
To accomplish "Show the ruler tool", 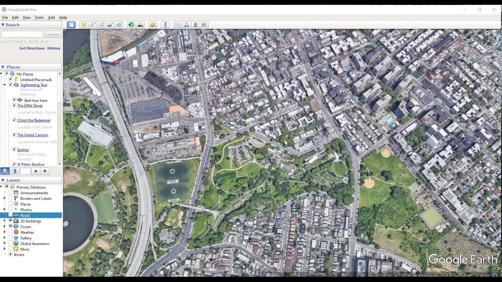I will coord(165,25).
